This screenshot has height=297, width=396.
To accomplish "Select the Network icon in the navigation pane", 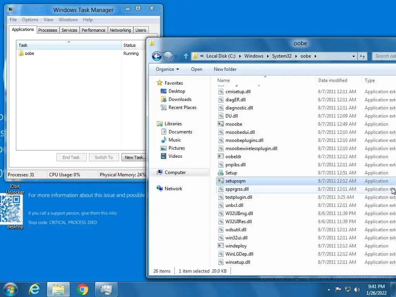I will [159, 188].
